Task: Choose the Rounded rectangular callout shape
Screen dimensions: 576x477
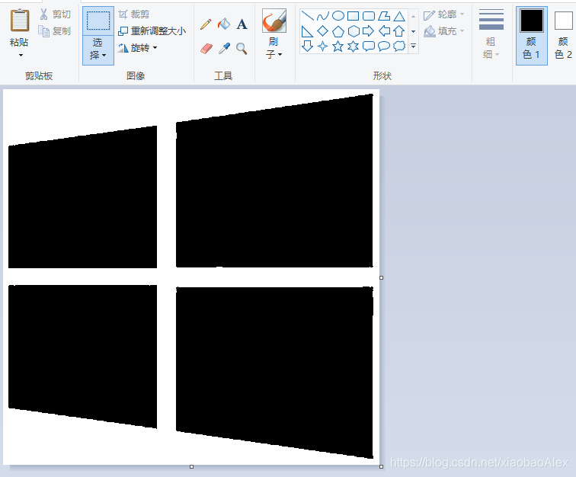Action: coord(369,46)
